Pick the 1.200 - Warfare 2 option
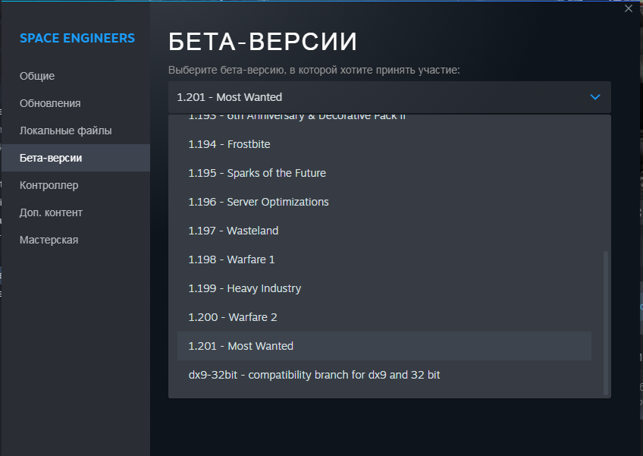The image size is (643, 456). click(x=233, y=317)
